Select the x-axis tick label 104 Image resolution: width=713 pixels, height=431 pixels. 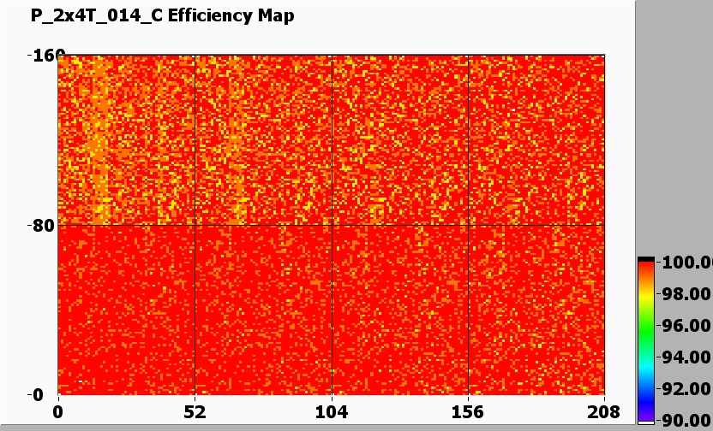tap(332, 410)
